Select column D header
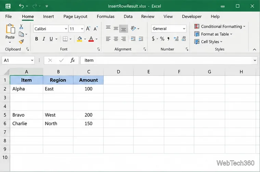The width and height of the screenshot is (260, 172). (x=118, y=72)
